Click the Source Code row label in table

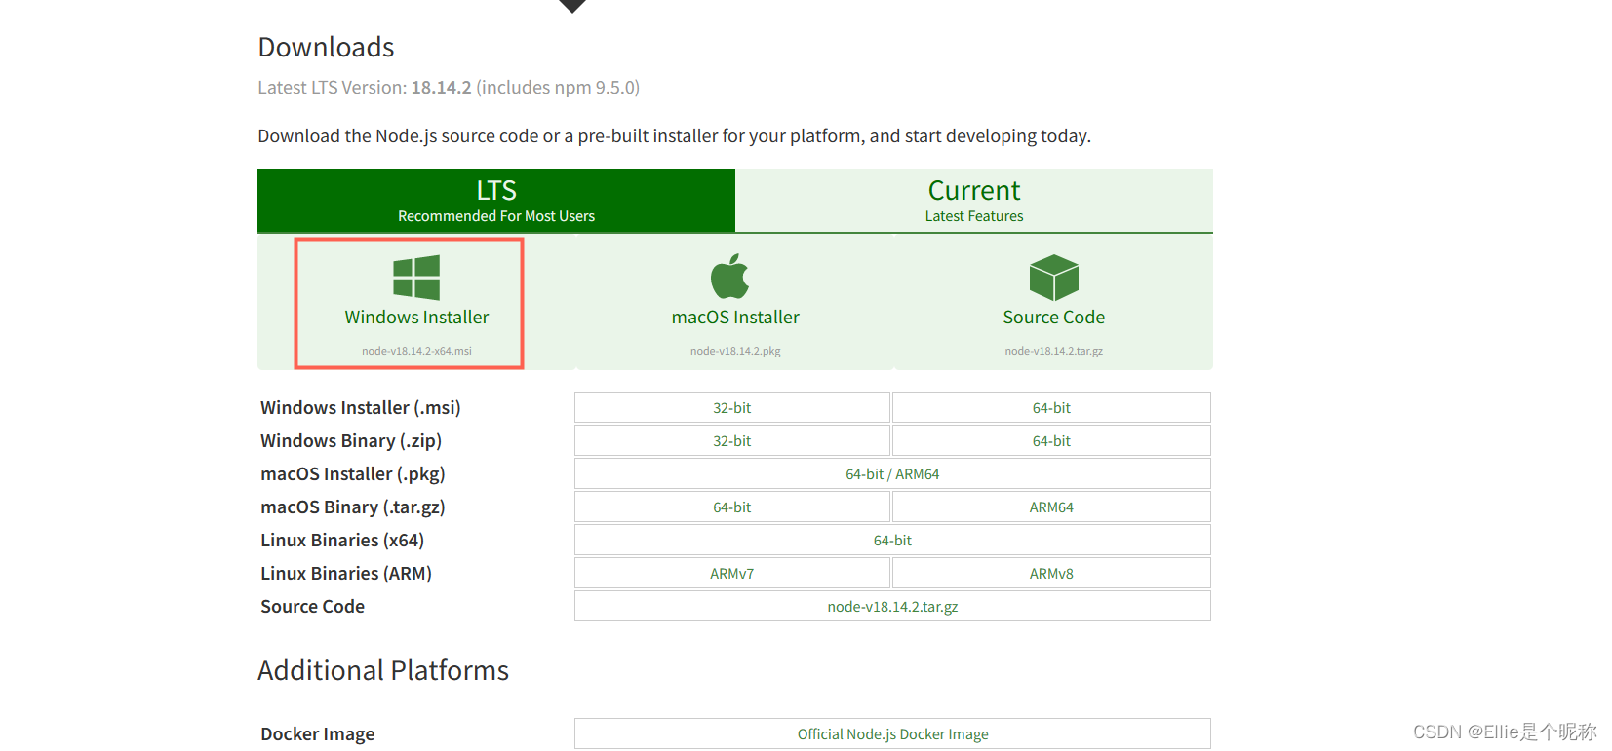click(312, 606)
